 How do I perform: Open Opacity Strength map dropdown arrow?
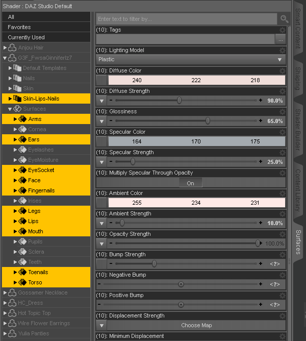[x=101, y=244]
